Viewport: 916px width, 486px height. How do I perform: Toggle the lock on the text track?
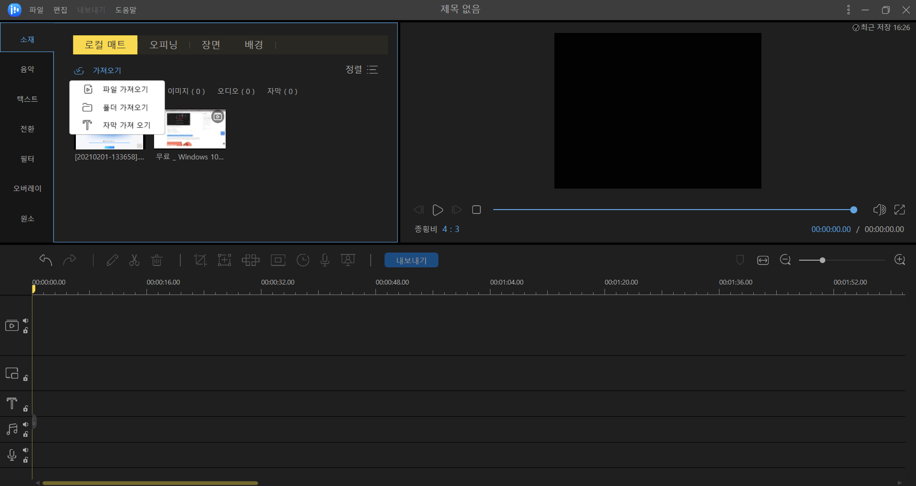(26, 409)
